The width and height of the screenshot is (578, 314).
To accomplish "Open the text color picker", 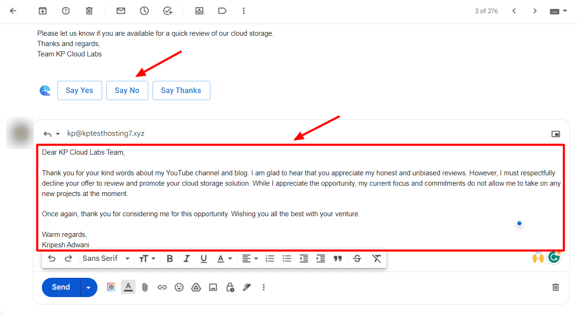I will 225,259.
